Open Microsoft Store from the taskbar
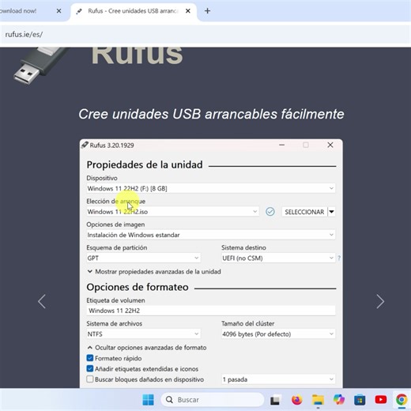The image size is (411, 411). (360, 400)
